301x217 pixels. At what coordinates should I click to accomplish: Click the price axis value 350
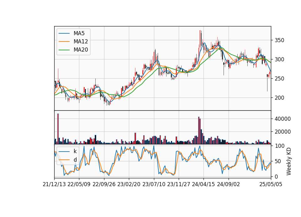tap(279, 40)
